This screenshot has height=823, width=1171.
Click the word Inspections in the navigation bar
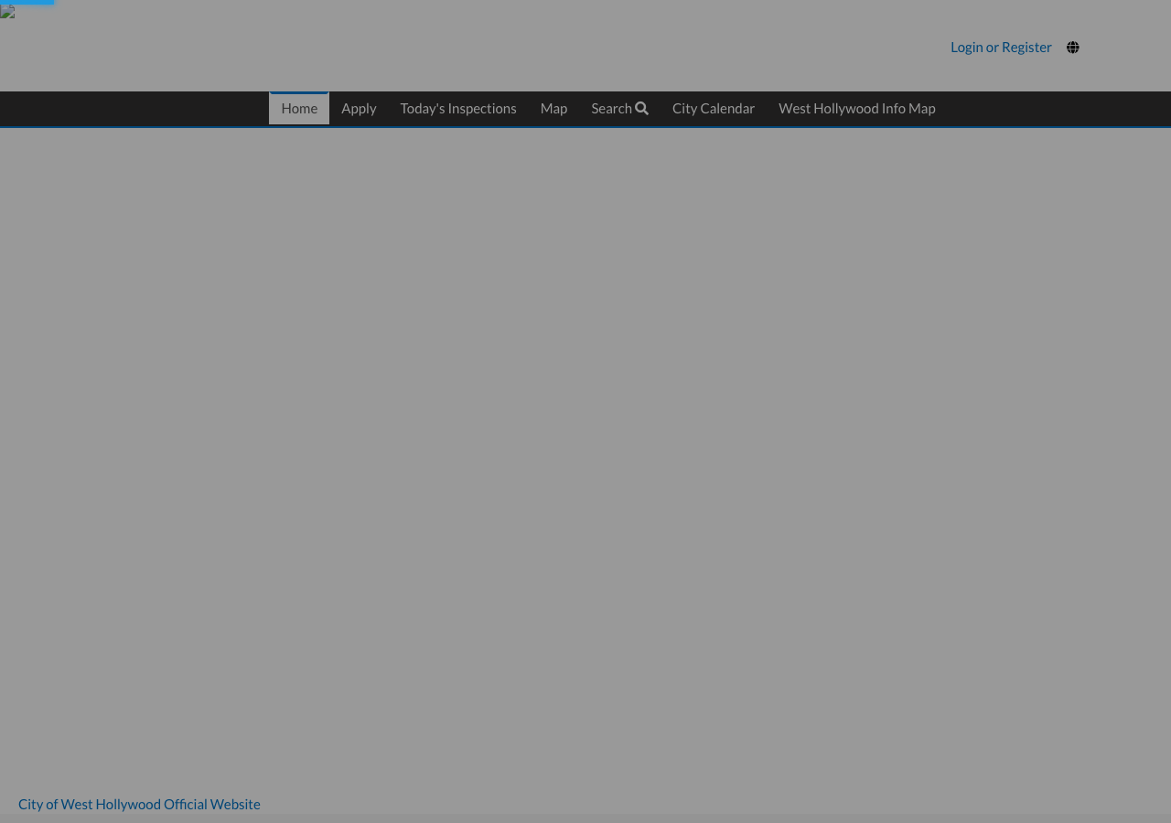coord(482,108)
